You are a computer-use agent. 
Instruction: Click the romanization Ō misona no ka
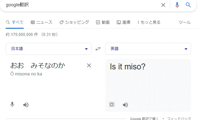point(26,74)
